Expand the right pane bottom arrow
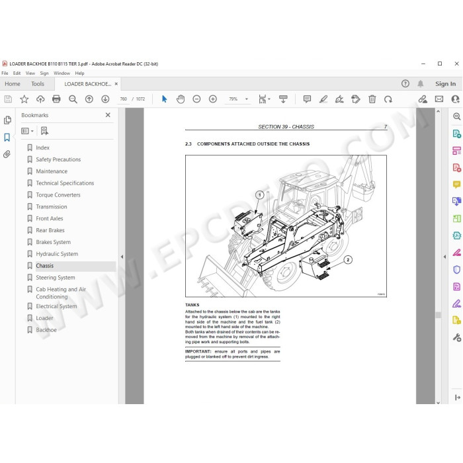Image resolution: width=463 pixels, height=463 pixels. [458, 398]
